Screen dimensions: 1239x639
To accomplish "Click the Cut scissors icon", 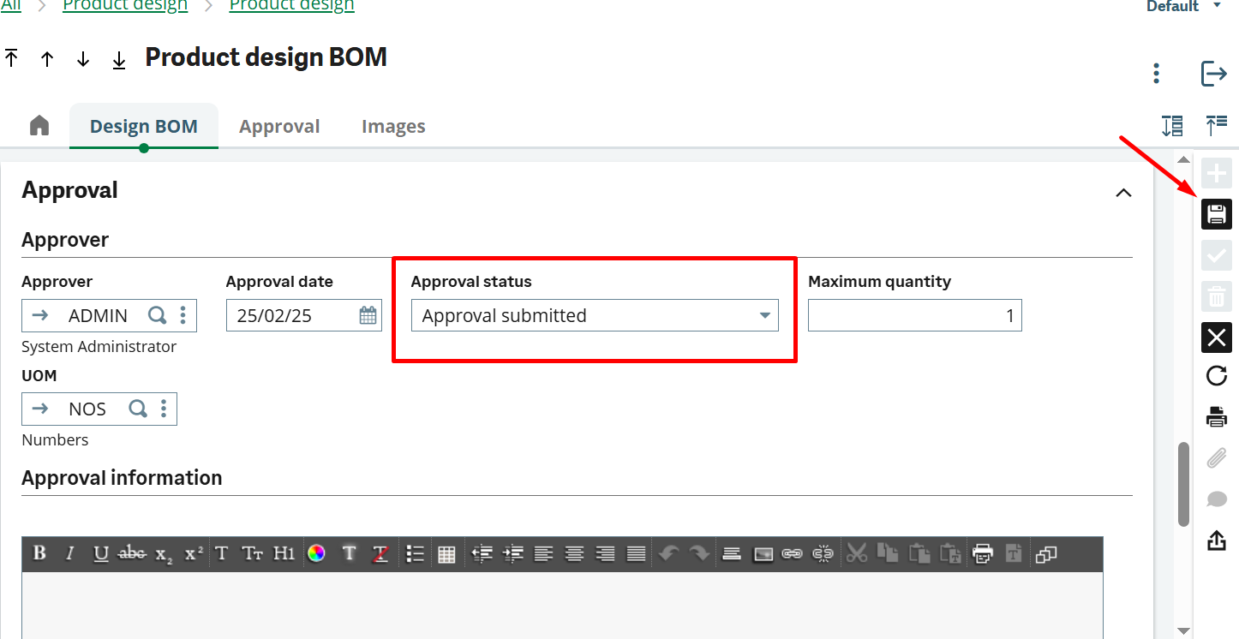I will tap(857, 553).
